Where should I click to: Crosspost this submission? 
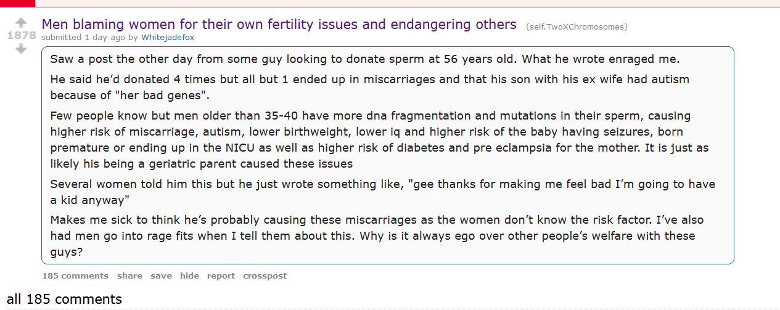click(x=265, y=275)
